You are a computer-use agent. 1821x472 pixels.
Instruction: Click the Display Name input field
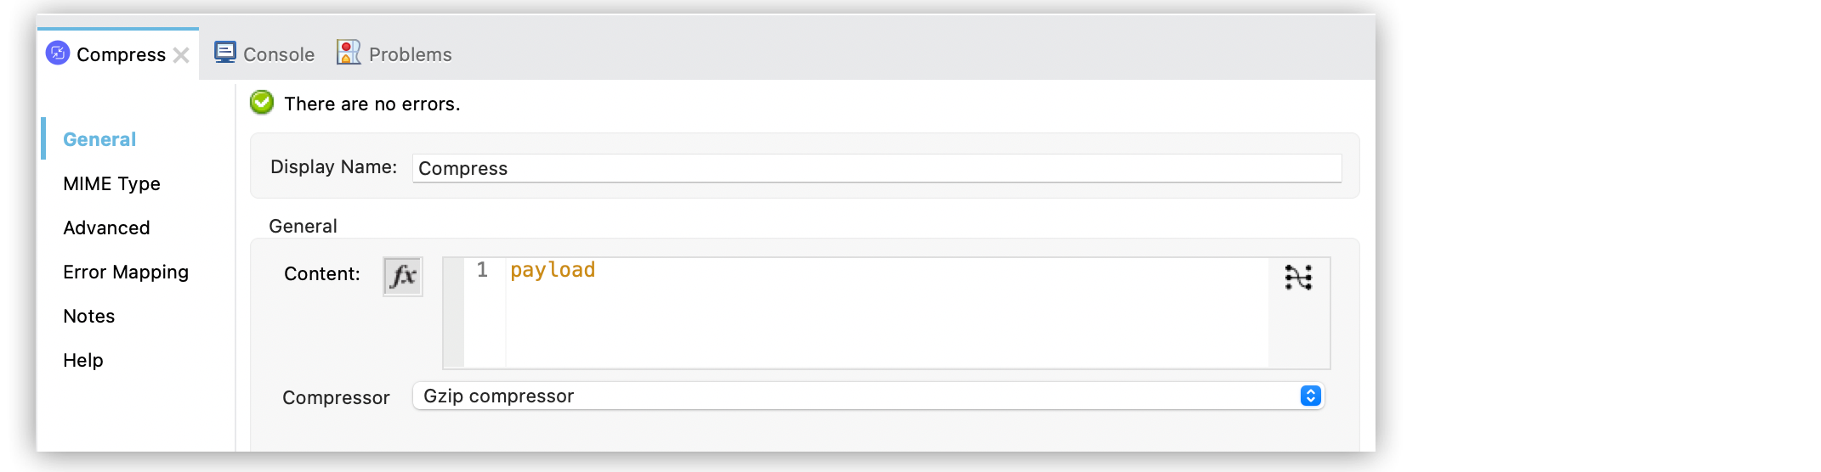click(x=876, y=168)
